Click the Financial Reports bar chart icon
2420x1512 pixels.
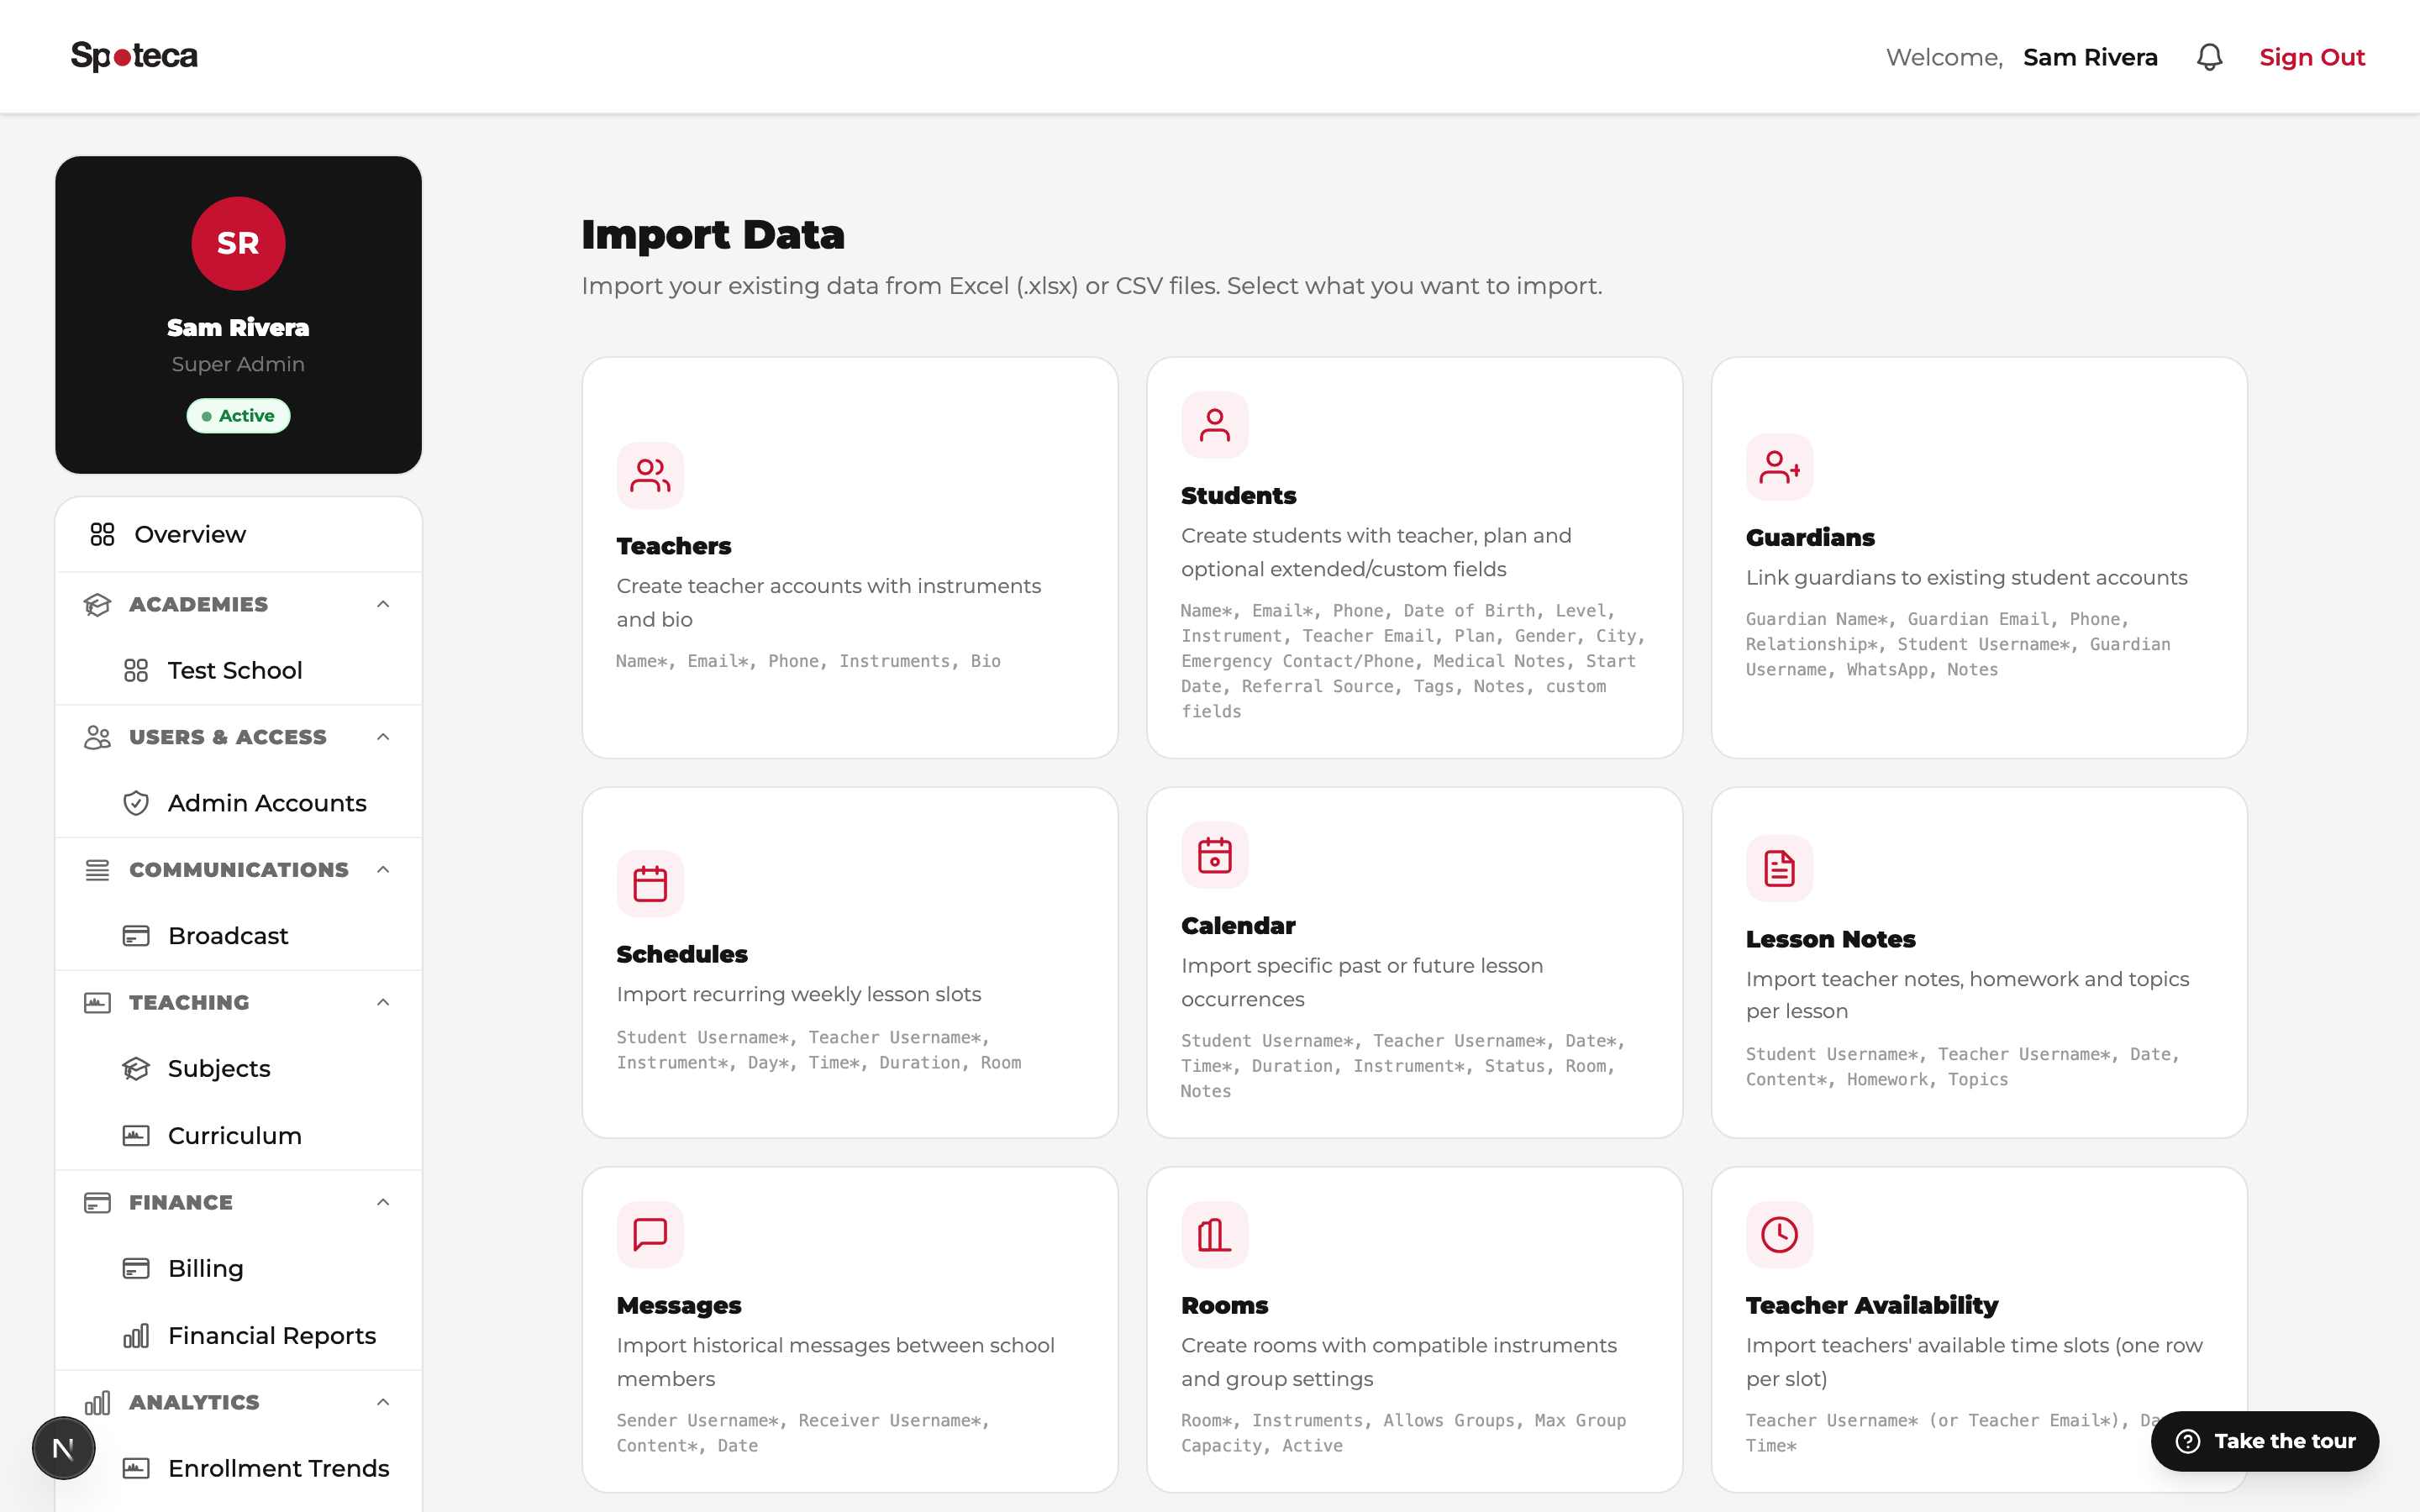point(136,1336)
